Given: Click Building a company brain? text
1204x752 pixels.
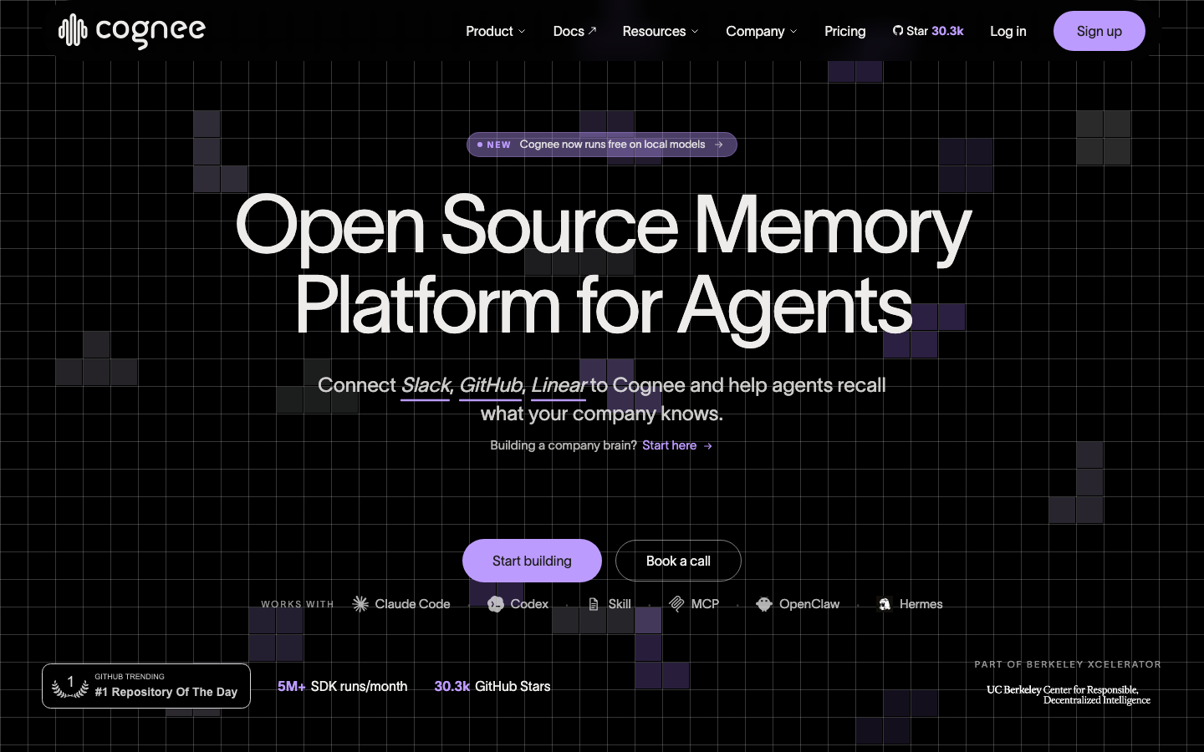Looking at the screenshot, I should [x=564, y=445].
